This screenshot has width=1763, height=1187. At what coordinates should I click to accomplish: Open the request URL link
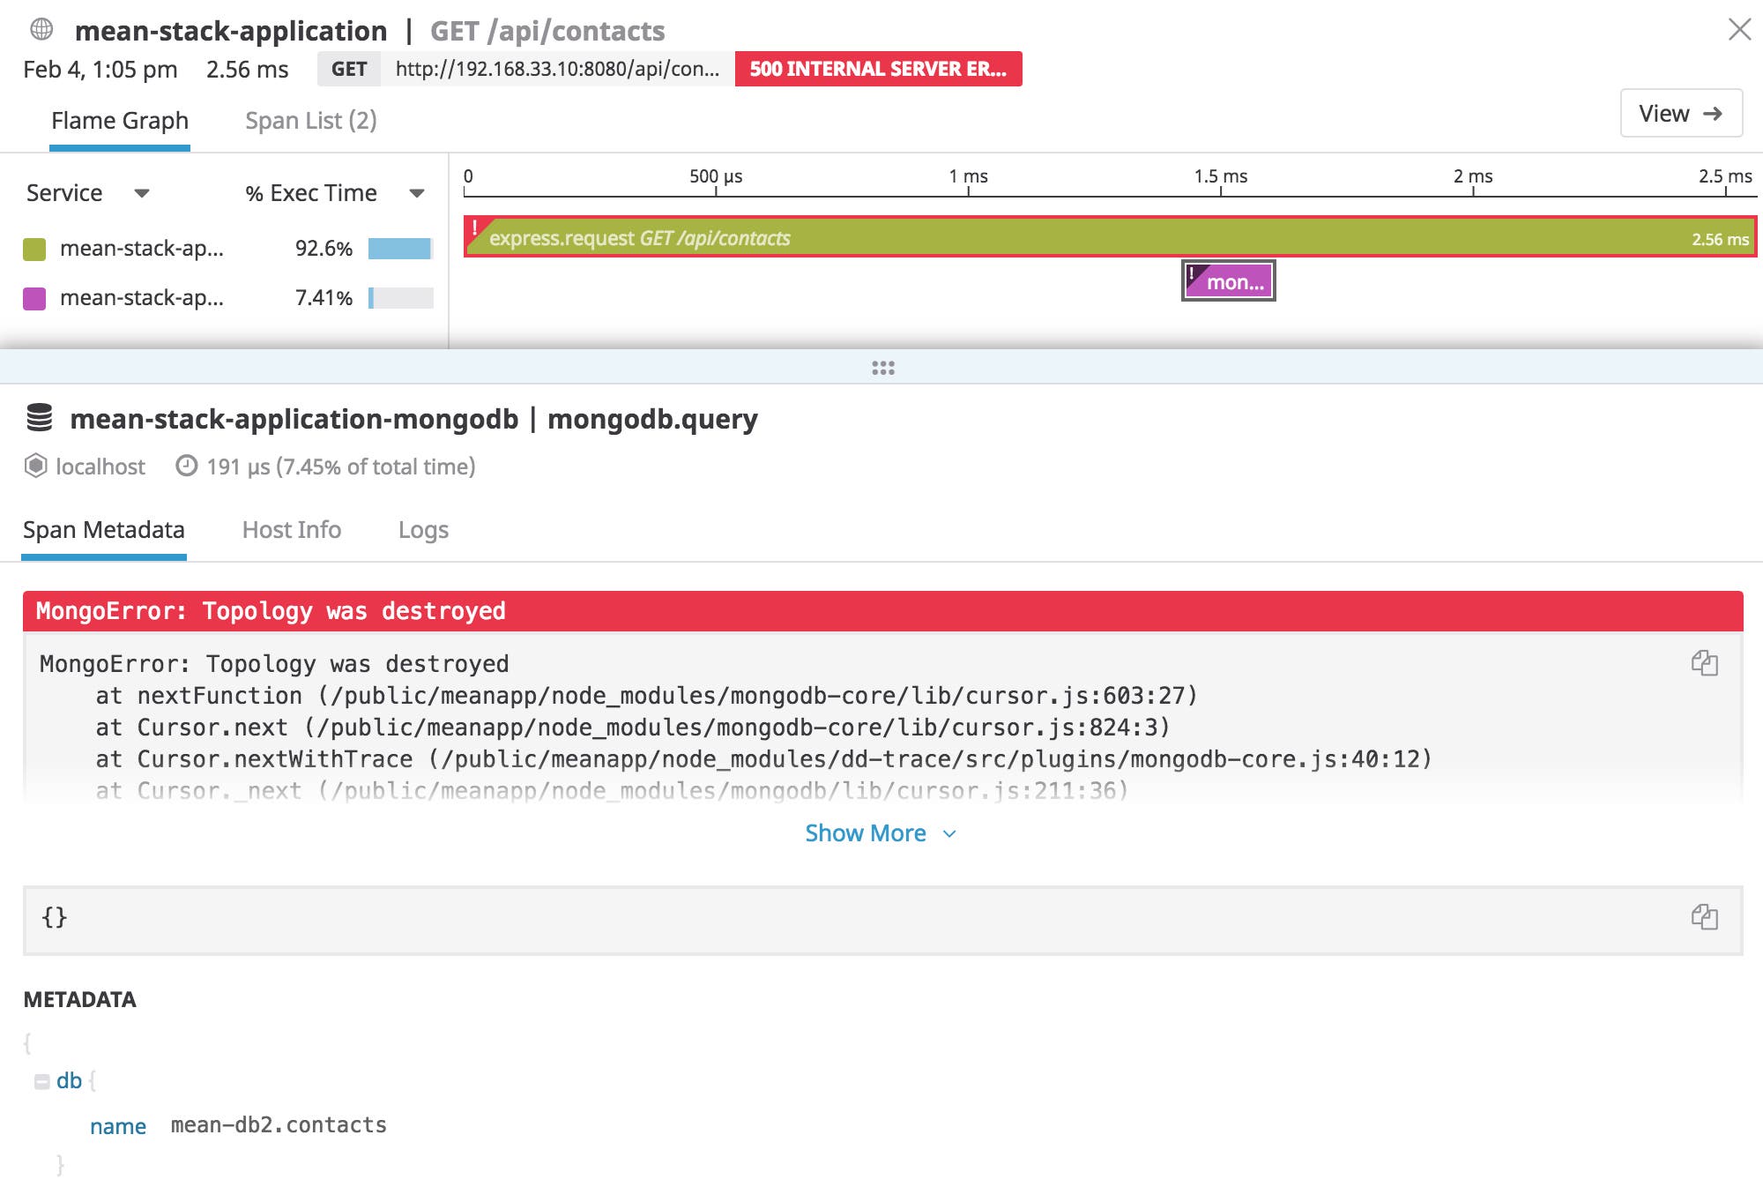(557, 69)
